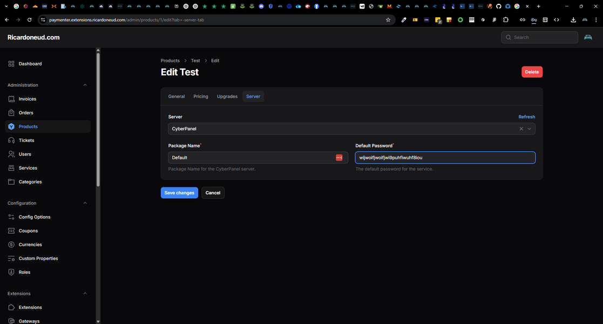Click the 'Edit Test' page heading

coord(180,72)
